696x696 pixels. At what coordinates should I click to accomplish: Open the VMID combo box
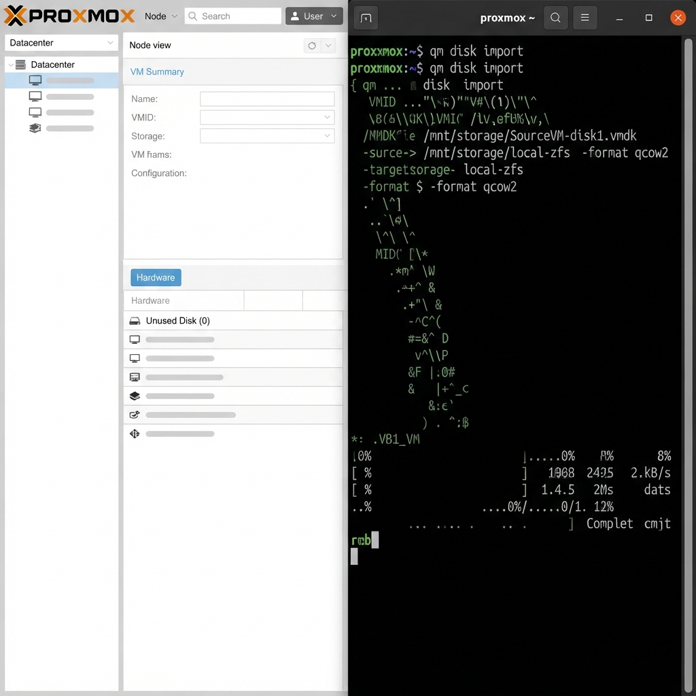pyautogui.click(x=267, y=118)
